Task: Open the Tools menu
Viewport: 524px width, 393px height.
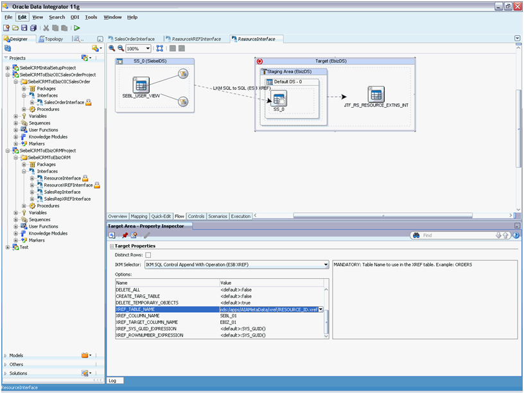Action: tap(91, 17)
